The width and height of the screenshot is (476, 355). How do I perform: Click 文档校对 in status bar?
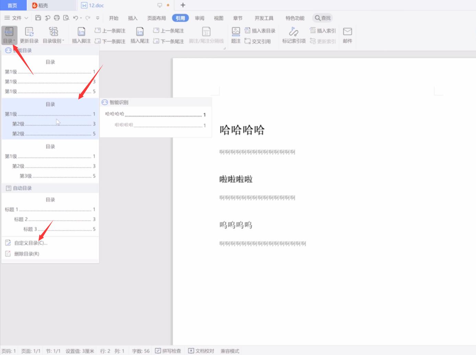pyautogui.click(x=201, y=351)
